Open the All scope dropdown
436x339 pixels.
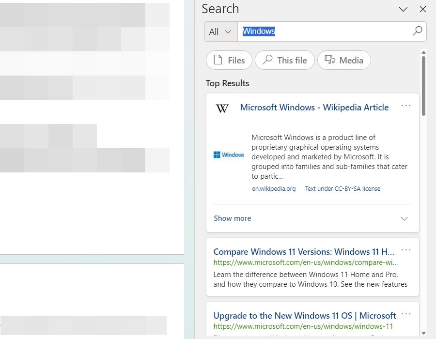(x=221, y=31)
